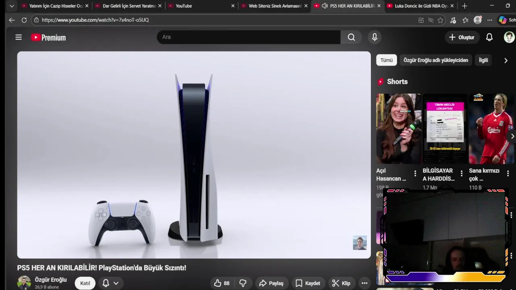Click the Kaydet save button
The width and height of the screenshot is (516, 290).
pyautogui.click(x=308, y=283)
